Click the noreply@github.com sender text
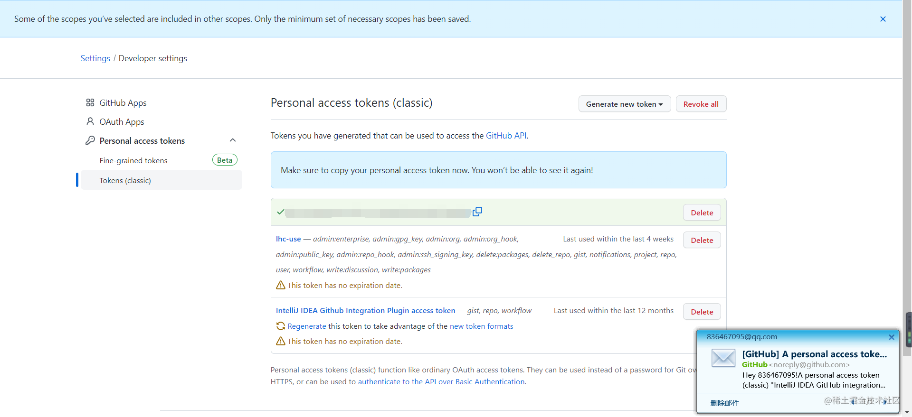Screen dimensions: 912x417 [809, 365]
